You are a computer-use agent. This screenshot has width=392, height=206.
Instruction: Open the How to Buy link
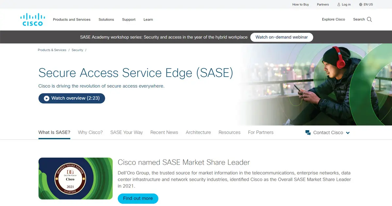(x=301, y=5)
